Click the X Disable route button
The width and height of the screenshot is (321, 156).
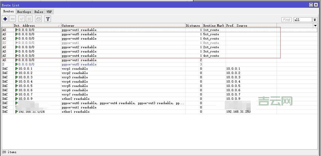(29, 19)
